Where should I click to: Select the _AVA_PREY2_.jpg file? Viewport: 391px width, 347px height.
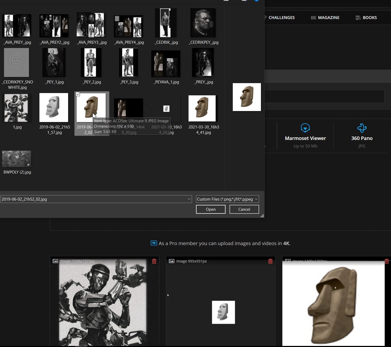pos(54,26)
